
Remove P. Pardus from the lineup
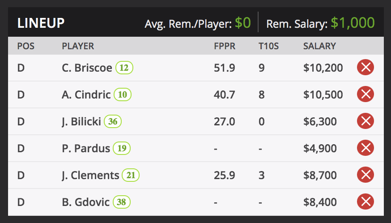(365, 148)
